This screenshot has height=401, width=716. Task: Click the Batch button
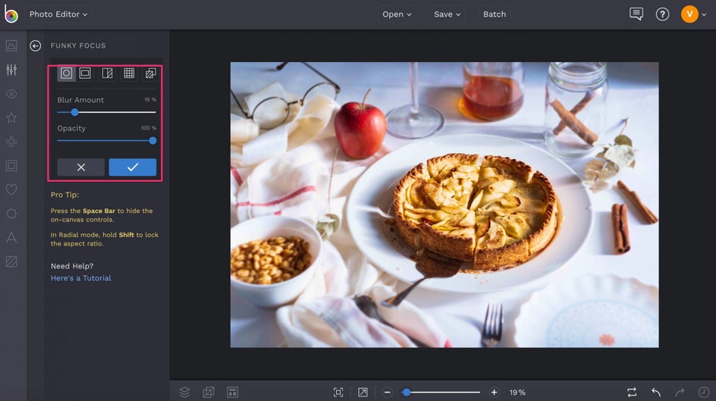click(494, 14)
